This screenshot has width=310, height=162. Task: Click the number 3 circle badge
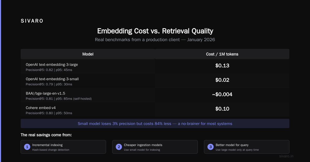click(211, 147)
